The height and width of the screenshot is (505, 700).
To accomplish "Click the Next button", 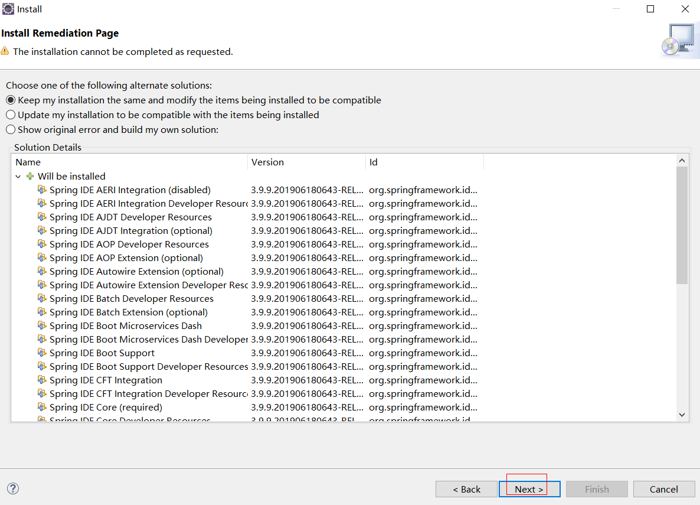I will point(529,489).
